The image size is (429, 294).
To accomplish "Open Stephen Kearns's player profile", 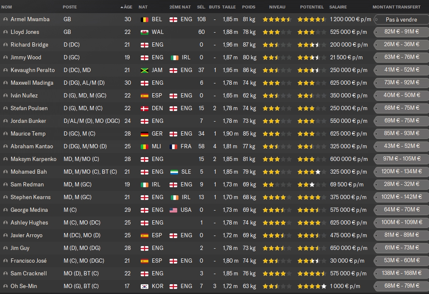I will coord(31,197).
